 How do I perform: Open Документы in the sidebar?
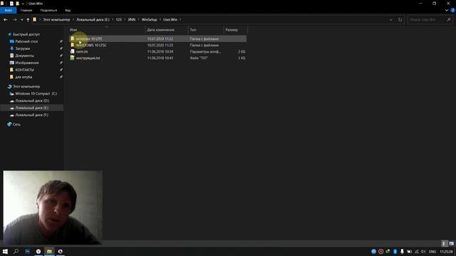(x=24, y=55)
